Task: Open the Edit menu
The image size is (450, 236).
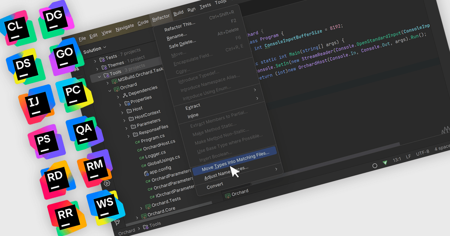Action: point(93,35)
